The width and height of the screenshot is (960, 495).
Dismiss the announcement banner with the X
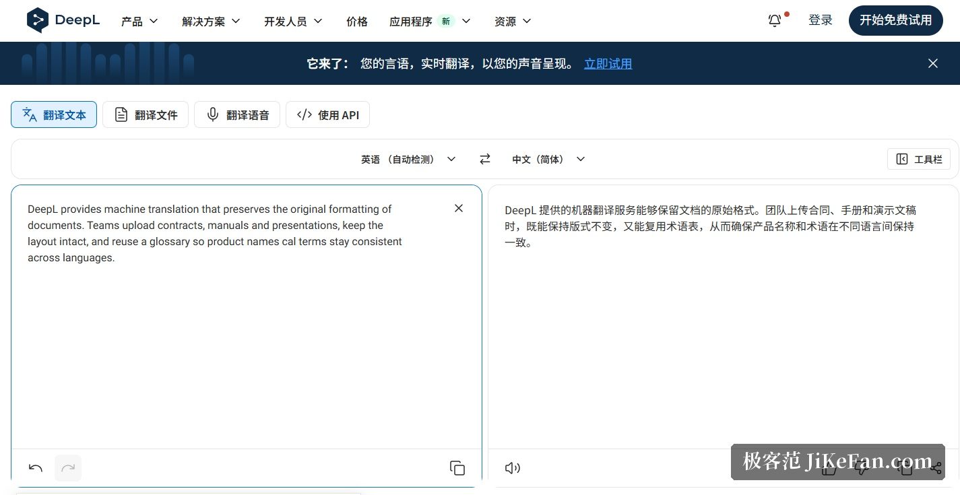click(933, 63)
